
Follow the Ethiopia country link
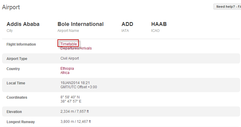67,69
